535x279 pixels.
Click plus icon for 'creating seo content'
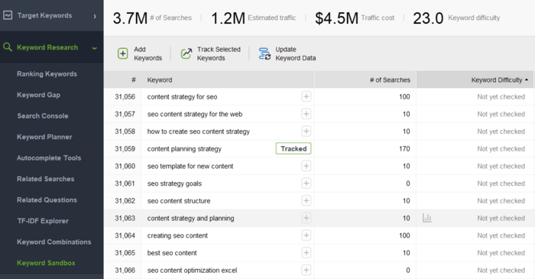coord(306,235)
